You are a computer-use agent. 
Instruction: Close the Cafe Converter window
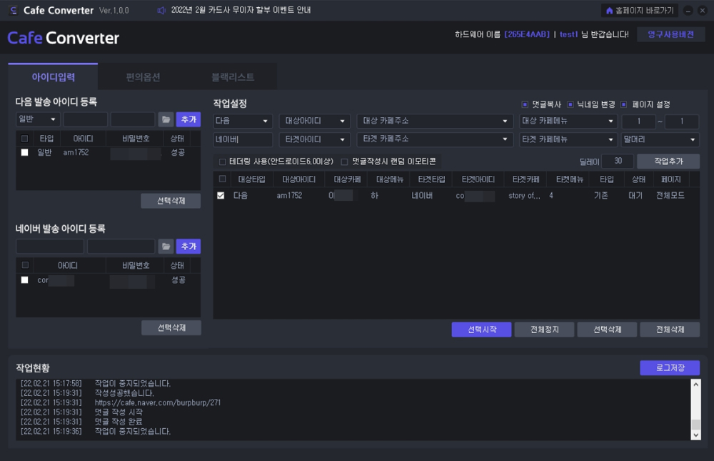click(703, 11)
